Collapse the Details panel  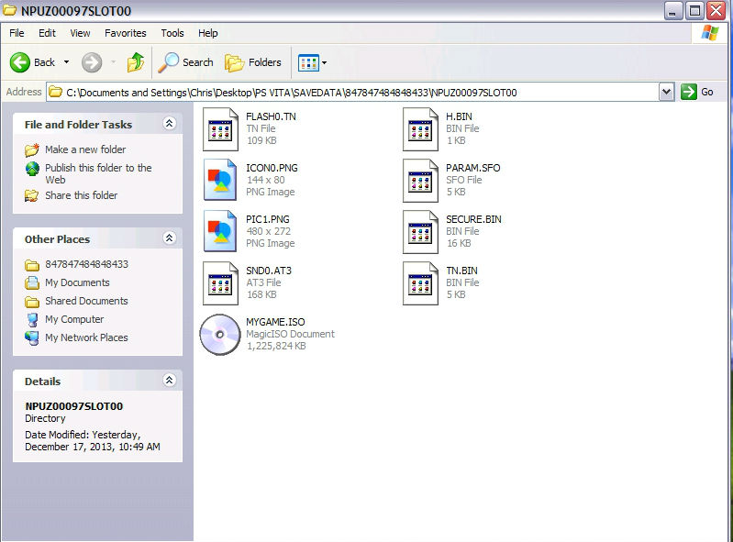point(169,381)
